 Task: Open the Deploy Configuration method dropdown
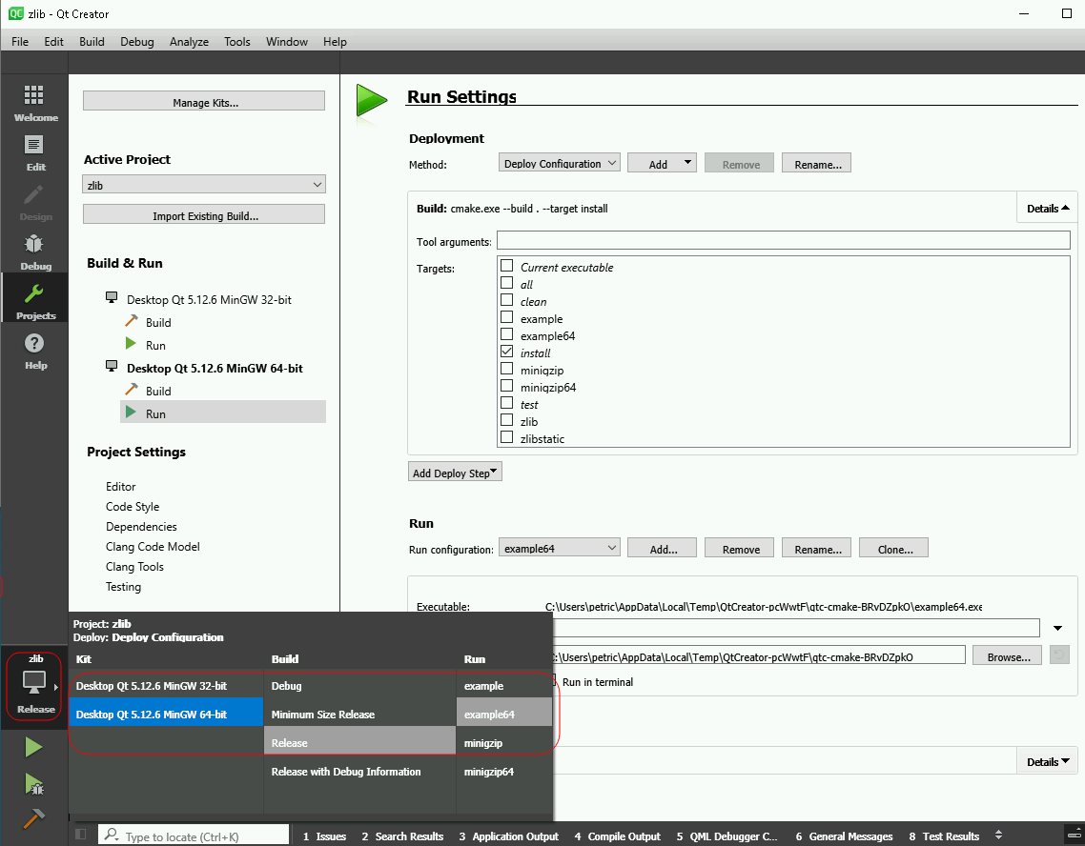click(559, 163)
